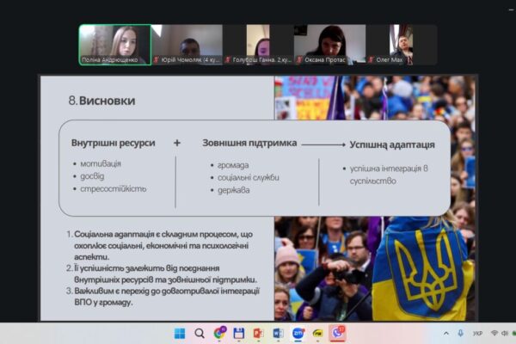Switch to the Zoom taskbar icon
The image size is (516, 344).
(298, 333)
